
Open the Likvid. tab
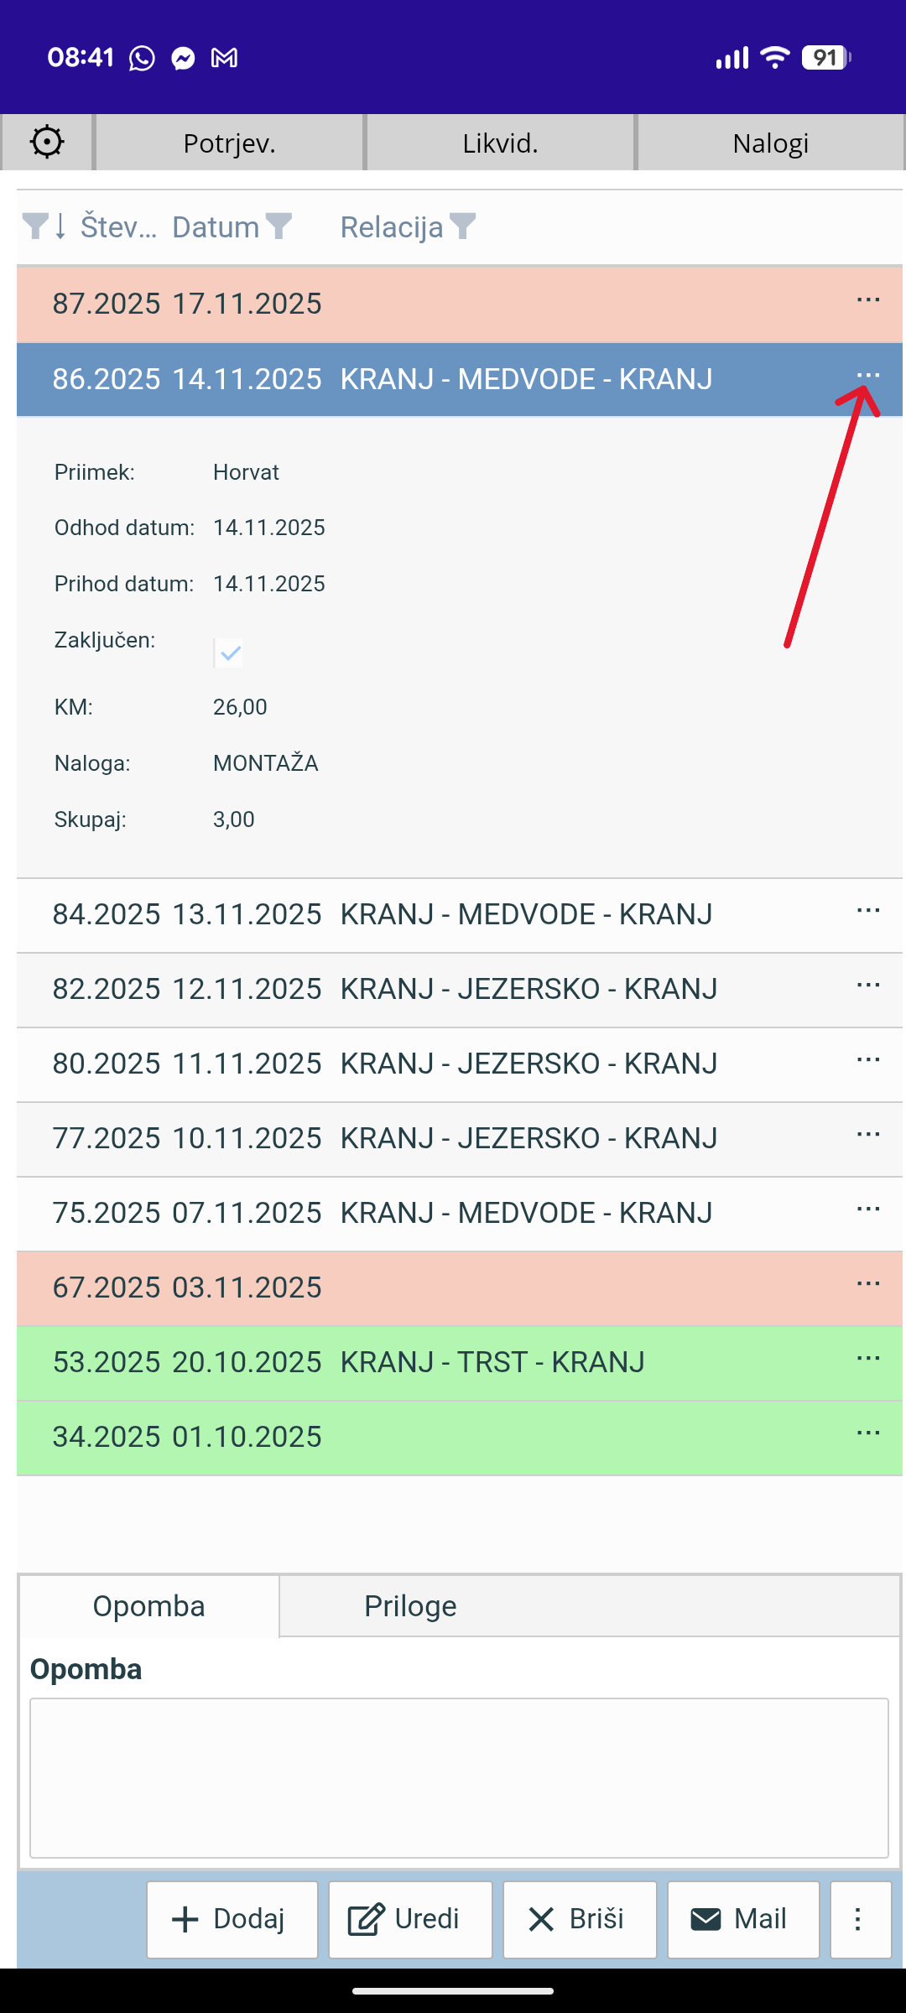[x=500, y=143]
